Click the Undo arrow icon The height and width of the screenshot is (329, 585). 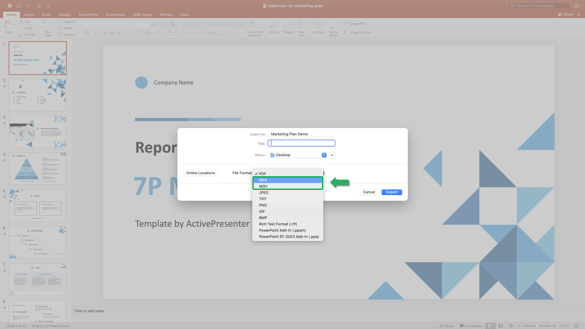pyautogui.click(x=28, y=5)
